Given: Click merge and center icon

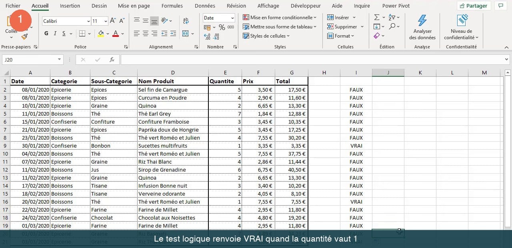Looking at the screenshot, I should click(x=185, y=34).
